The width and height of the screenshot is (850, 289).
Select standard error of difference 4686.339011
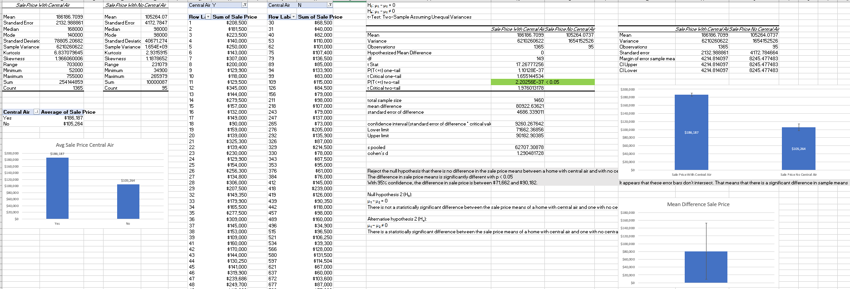pos(529,112)
